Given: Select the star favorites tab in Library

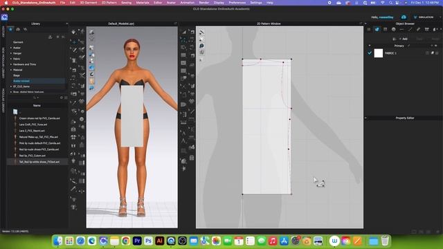Looking at the screenshot, I should (11, 29).
